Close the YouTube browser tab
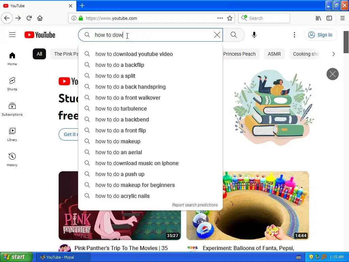The height and width of the screenshot is (262, 349). point(70,6)
